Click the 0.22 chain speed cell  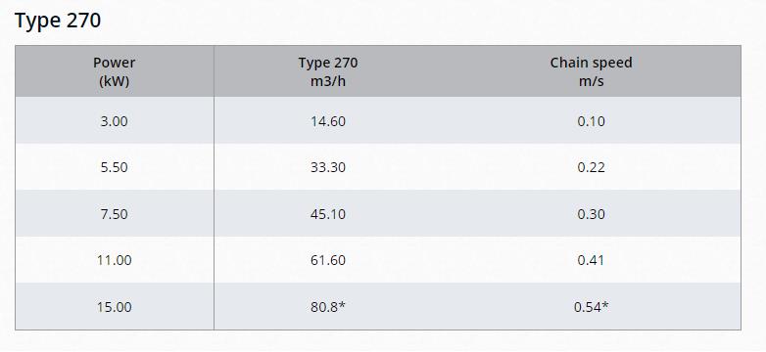pyautogui.click(x=591, y=167)
